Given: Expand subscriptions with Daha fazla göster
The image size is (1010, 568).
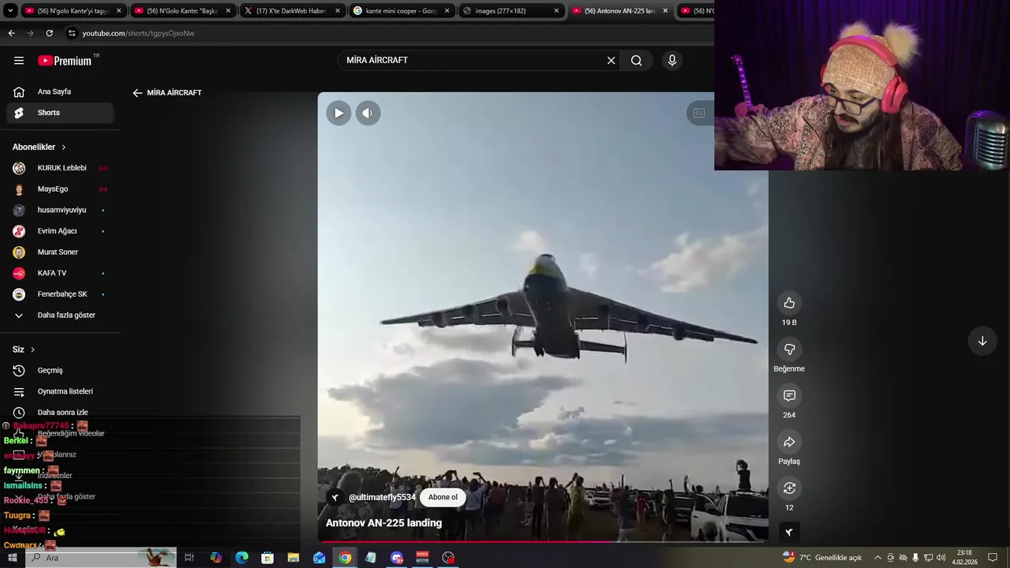Looking at the screenshot, I should point(60,316).
